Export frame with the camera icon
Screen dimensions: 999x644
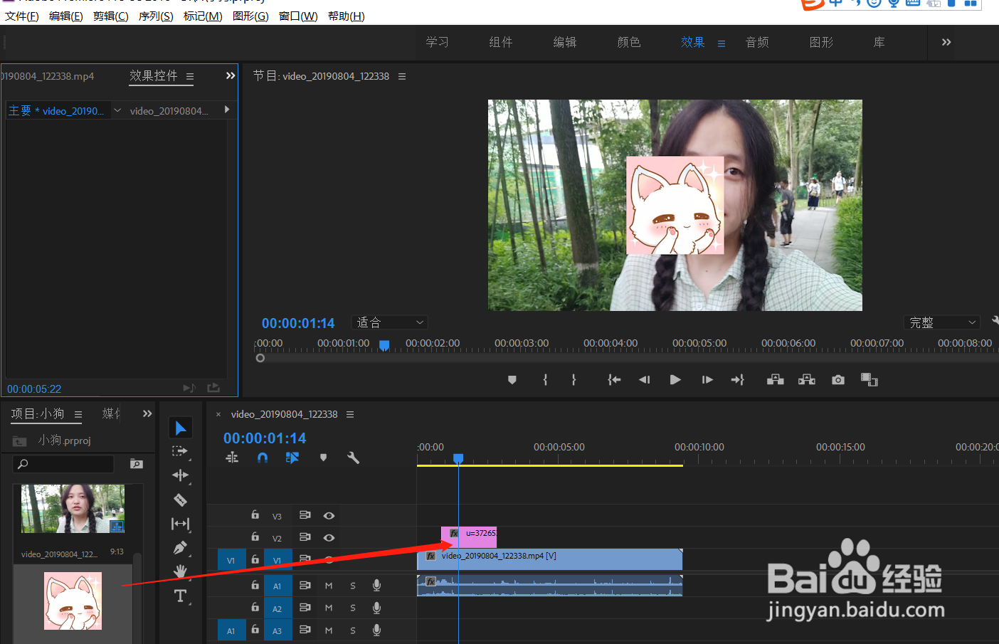coord(838,380)
